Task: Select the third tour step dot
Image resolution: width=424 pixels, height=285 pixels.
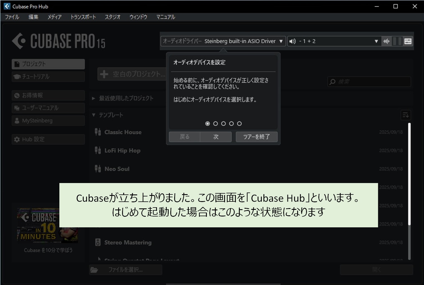Action: [x=224, y=123]
